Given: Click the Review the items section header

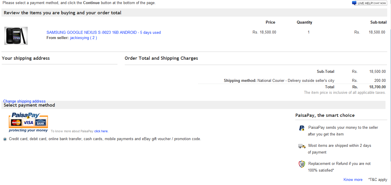Looking at the screenshot, I should click(63, 13).
